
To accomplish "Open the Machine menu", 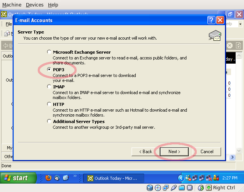I will click(x=12, y=5).
